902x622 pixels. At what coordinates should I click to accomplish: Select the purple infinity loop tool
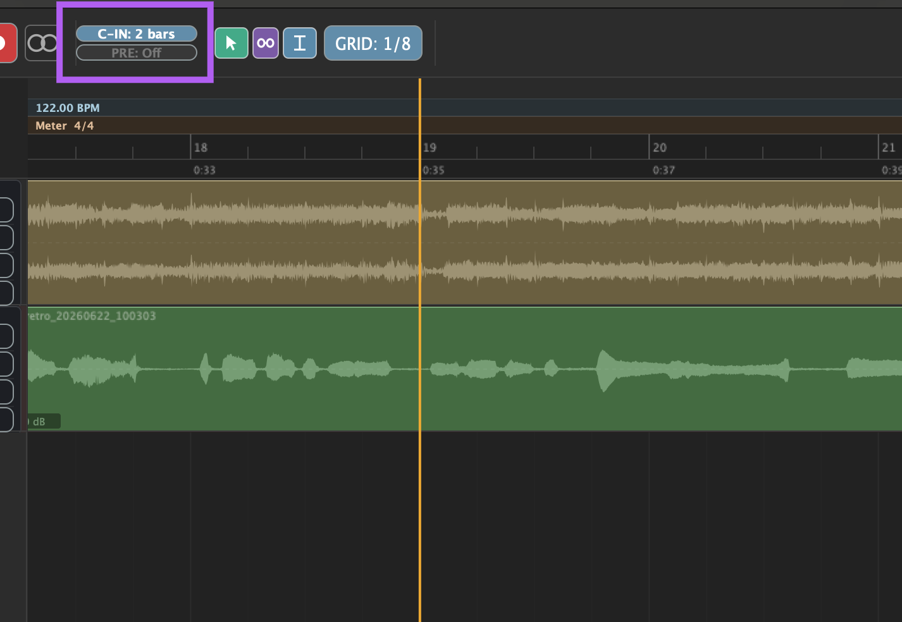(x=266, y=43)
